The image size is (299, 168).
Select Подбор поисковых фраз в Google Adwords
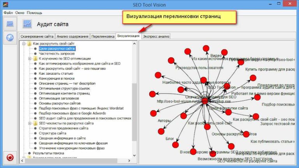(72, 113)
